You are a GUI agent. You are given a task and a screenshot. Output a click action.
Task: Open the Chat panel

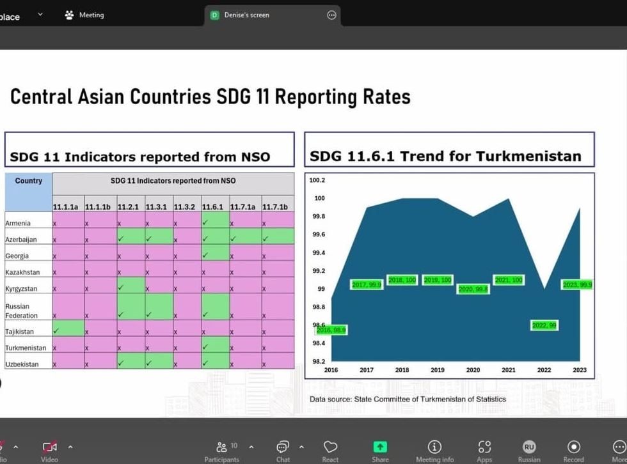point(282,447)
